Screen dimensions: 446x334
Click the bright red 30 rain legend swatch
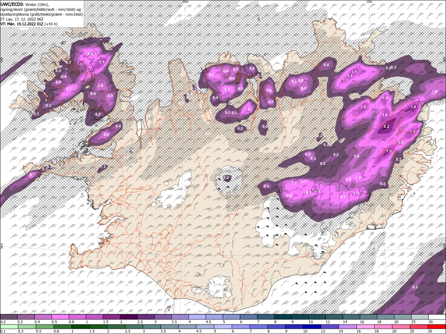(437, 327)
